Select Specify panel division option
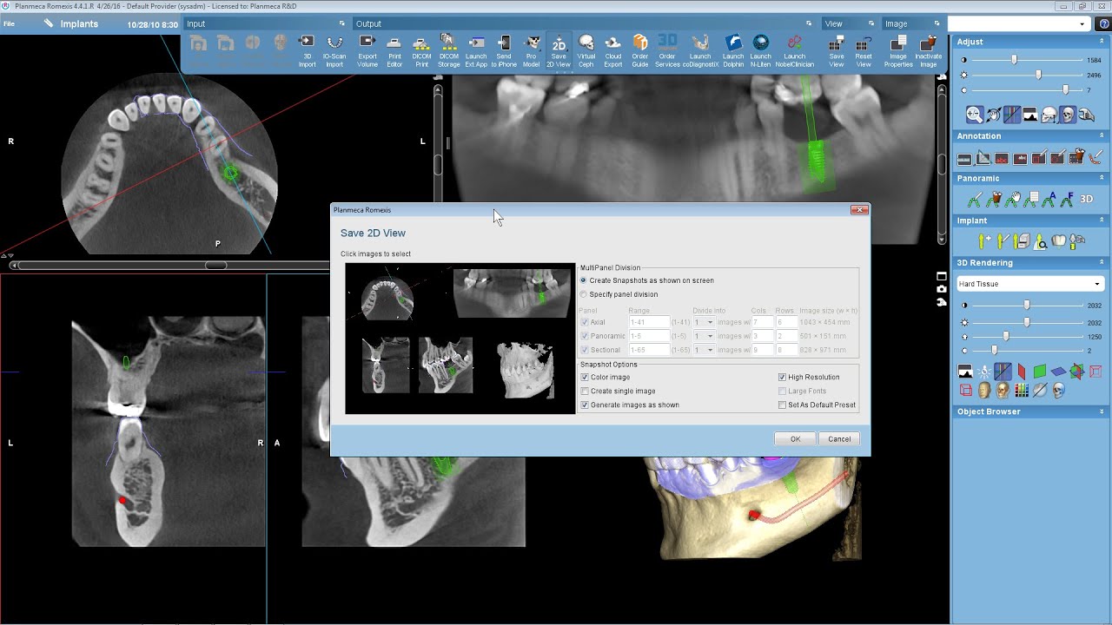The height and width of the screenshot is (625, 1112). [x=619, y=294]
